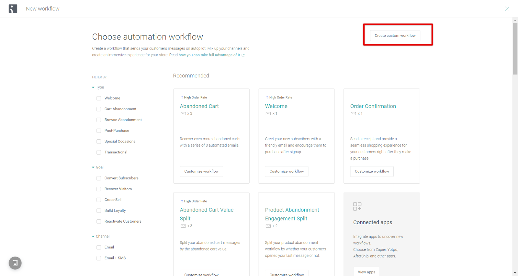The width and height of the screenshot is (518, 276).
Task: Collapse the Goal filter section
Action: coord(93,167)
